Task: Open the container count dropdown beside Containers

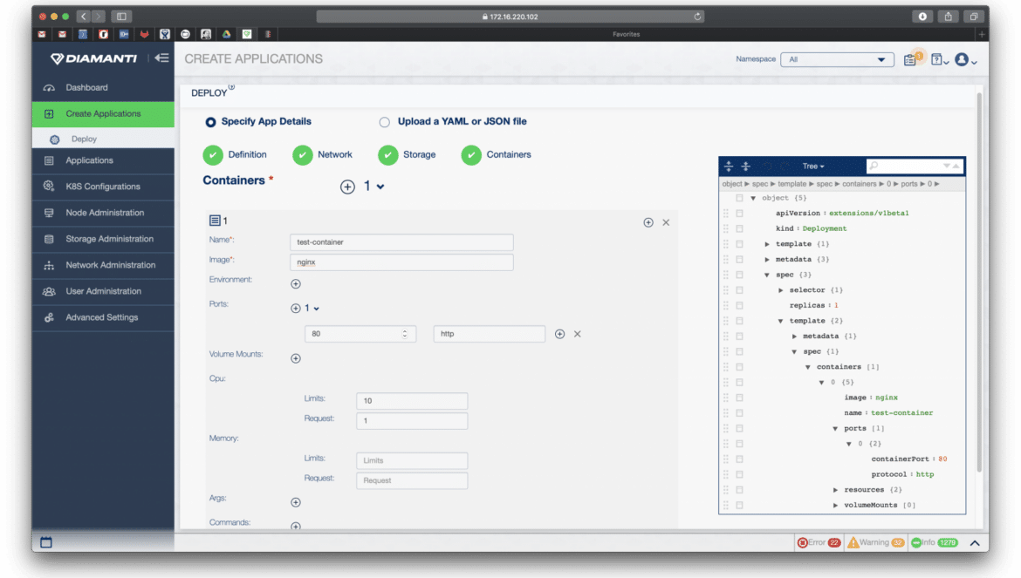Action: (380, 187)
